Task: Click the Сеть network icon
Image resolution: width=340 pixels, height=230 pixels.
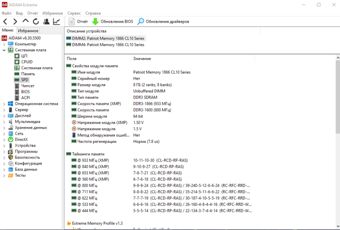Action: 10,134
